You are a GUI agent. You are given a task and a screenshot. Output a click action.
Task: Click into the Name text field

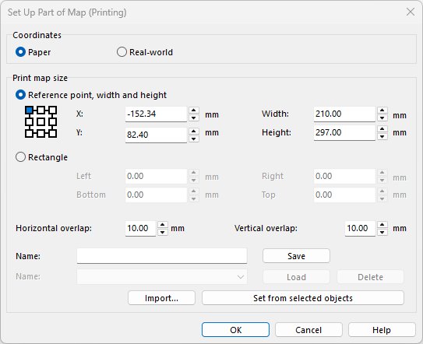click(x=162, y=256)
